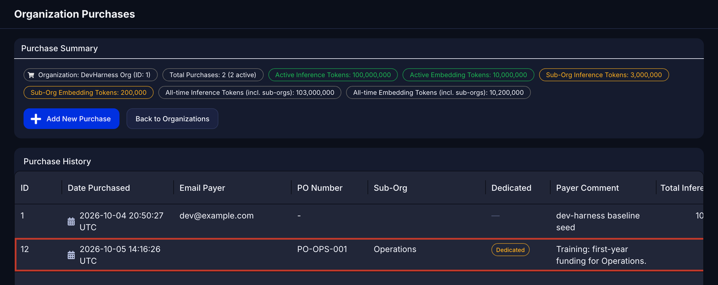718x285 pixels.
Task: Click ID cell with value 1
Action: tap(22, 216)
